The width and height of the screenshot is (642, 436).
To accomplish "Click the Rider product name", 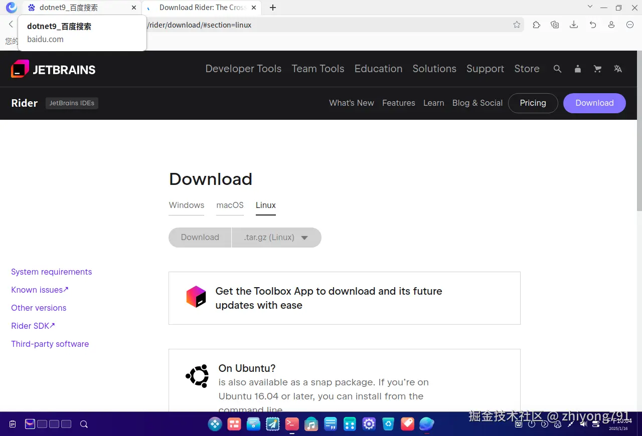I will pos(25,103).
